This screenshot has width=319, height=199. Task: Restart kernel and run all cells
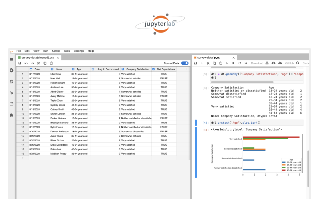pos(246,63)
